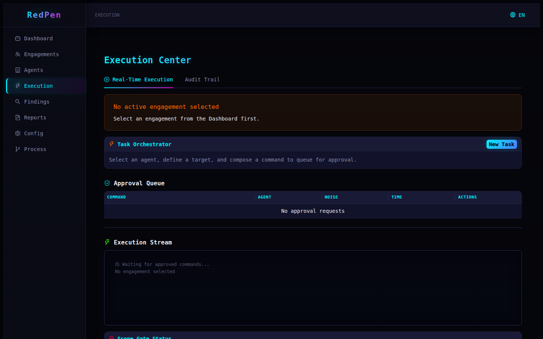Click the Approval Queue shield icon

tap(107, 183)
